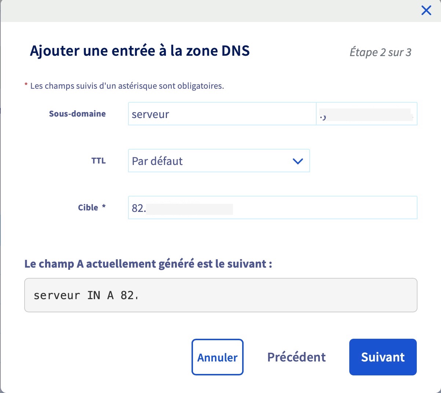Click the 'Le champ A actuellement généré' heading
The image size is (441, 393).
[x=148, y=264]
